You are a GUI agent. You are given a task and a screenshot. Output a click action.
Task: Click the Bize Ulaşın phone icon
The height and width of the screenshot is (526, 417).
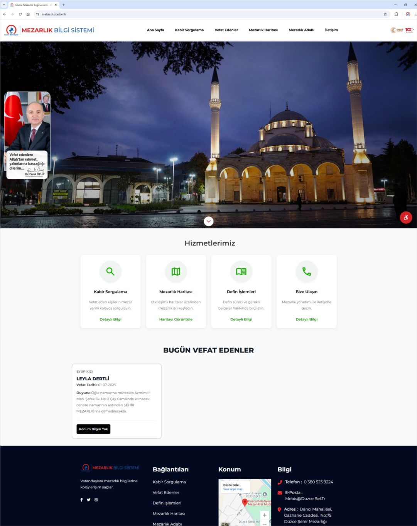tap(306, 271)
